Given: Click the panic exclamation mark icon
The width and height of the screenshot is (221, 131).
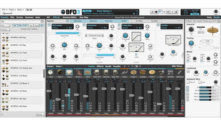Looking at the screenshot, I should 172,12.
